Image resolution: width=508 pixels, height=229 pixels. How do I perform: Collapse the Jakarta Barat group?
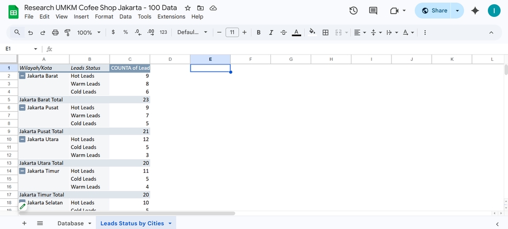click(22, 76)
